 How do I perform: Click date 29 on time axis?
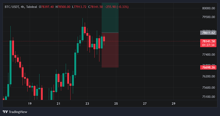(x=173, y=104)
